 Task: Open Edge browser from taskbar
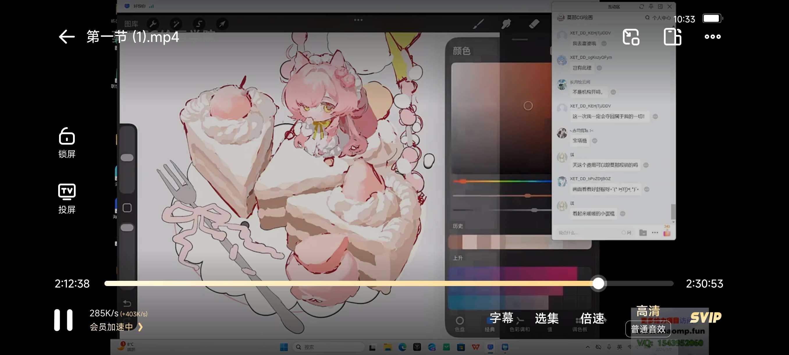[402, 347]
